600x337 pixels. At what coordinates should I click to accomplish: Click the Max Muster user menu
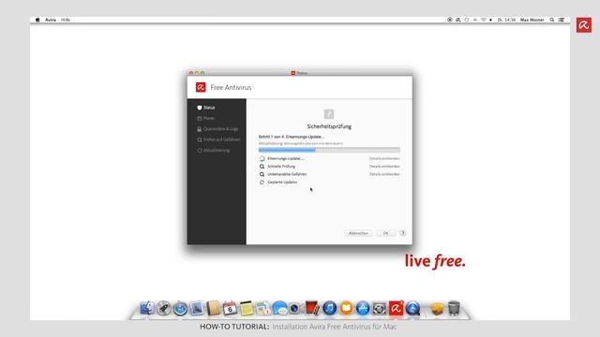tap(532, 20)
